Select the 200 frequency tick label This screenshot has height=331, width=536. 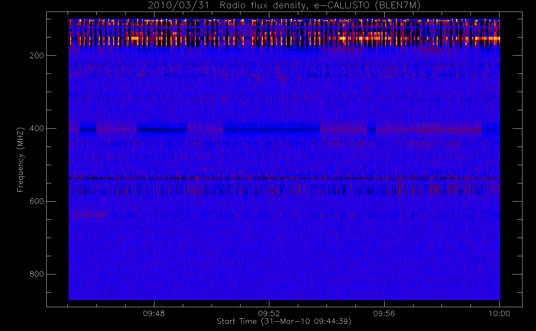pyautogui.click(x=36, y=56)
